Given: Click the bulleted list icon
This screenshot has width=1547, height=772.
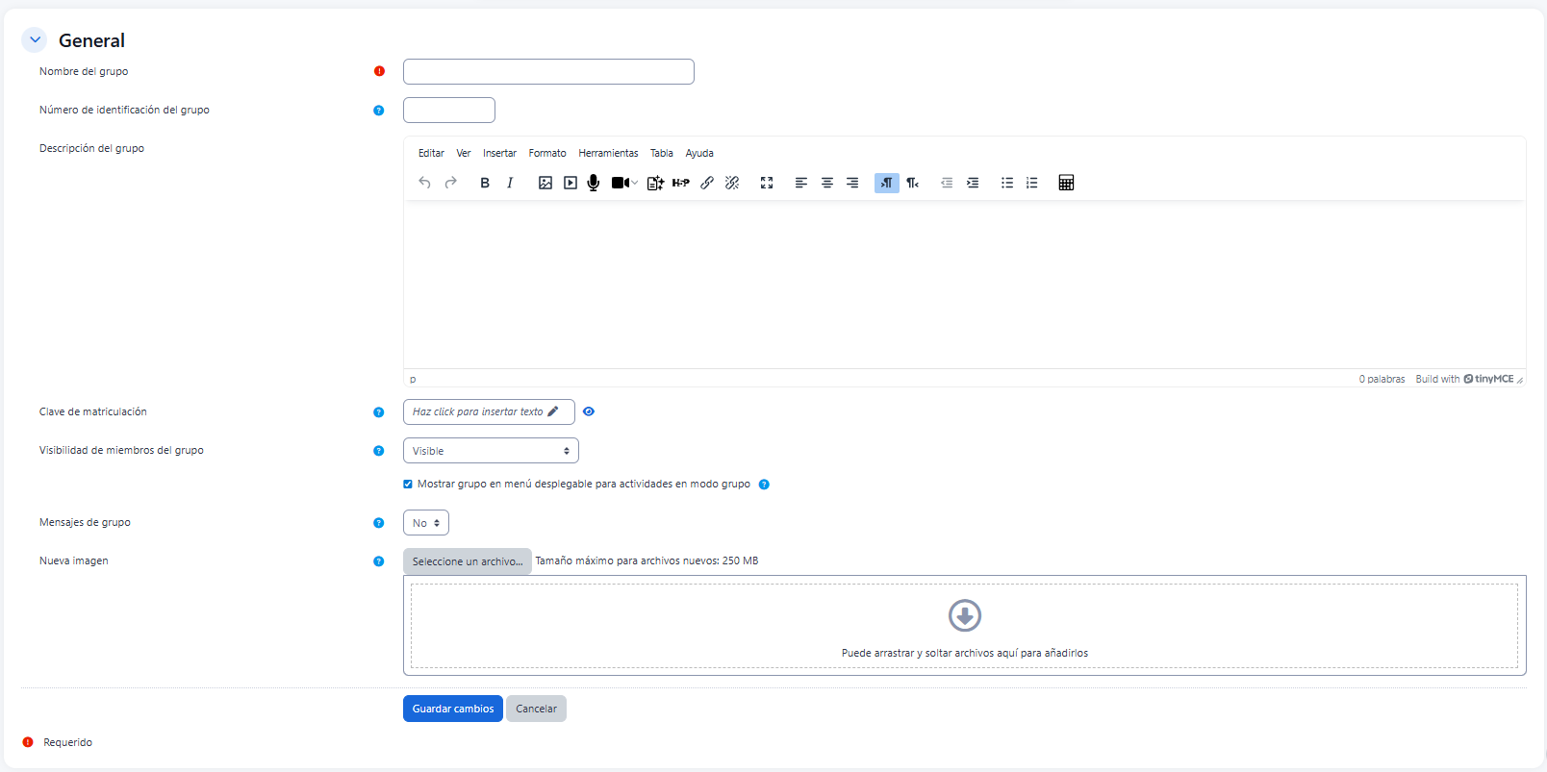Looking at the screenshot, I should pyautogui.click(x=1007, y=183).
